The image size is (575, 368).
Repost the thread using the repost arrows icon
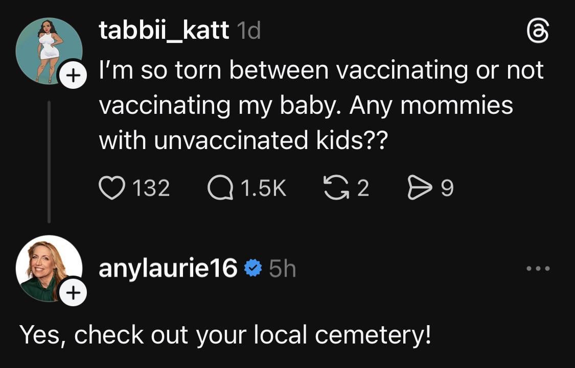coord(335,188)
